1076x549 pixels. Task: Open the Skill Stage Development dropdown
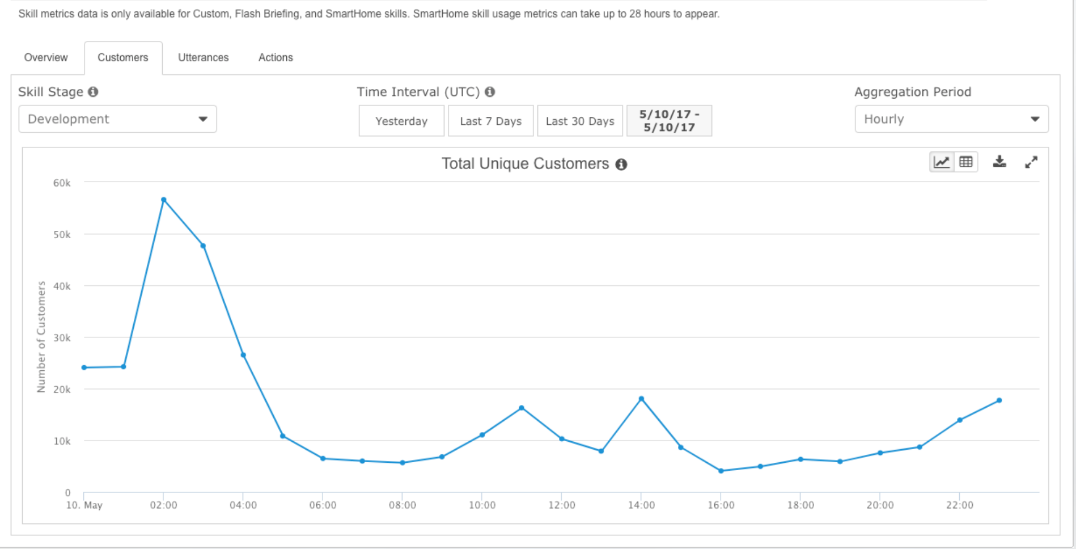[x=117, y=119]
